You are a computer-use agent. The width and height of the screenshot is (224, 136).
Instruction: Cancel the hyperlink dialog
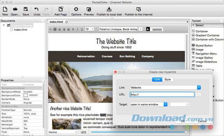202,121
